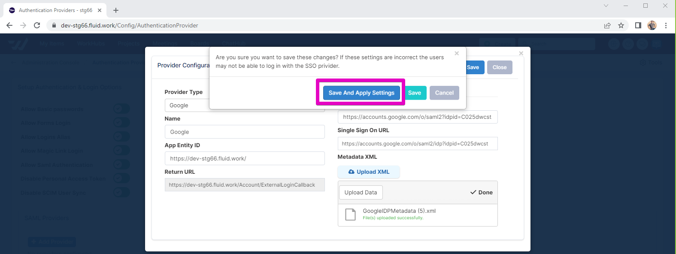Open Chrome three-dot menu
This screenshot has width=676, height=254.
(x=666, y=25)
